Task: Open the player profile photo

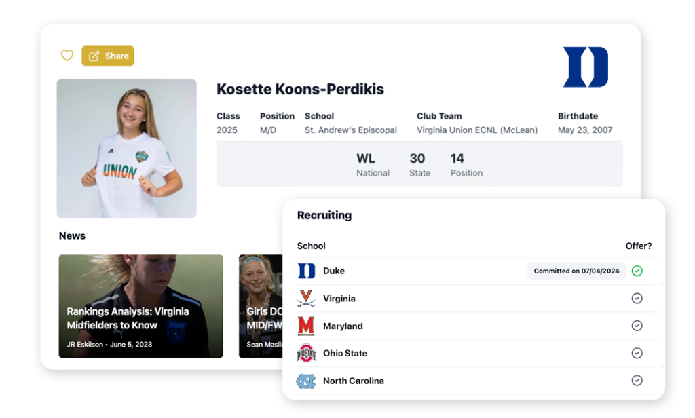Action: 127,149
